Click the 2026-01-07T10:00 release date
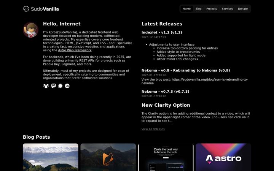This screenshot has width=274, height=171. [x=154, y=96]
